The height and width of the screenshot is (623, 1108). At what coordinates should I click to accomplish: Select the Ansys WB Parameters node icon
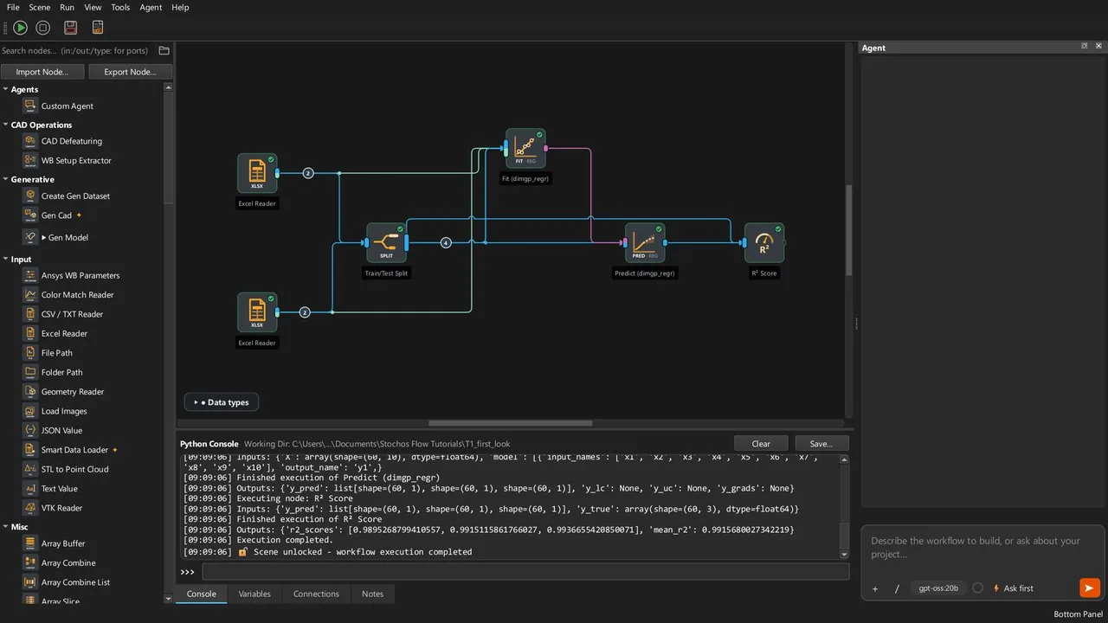pos(30,275)
